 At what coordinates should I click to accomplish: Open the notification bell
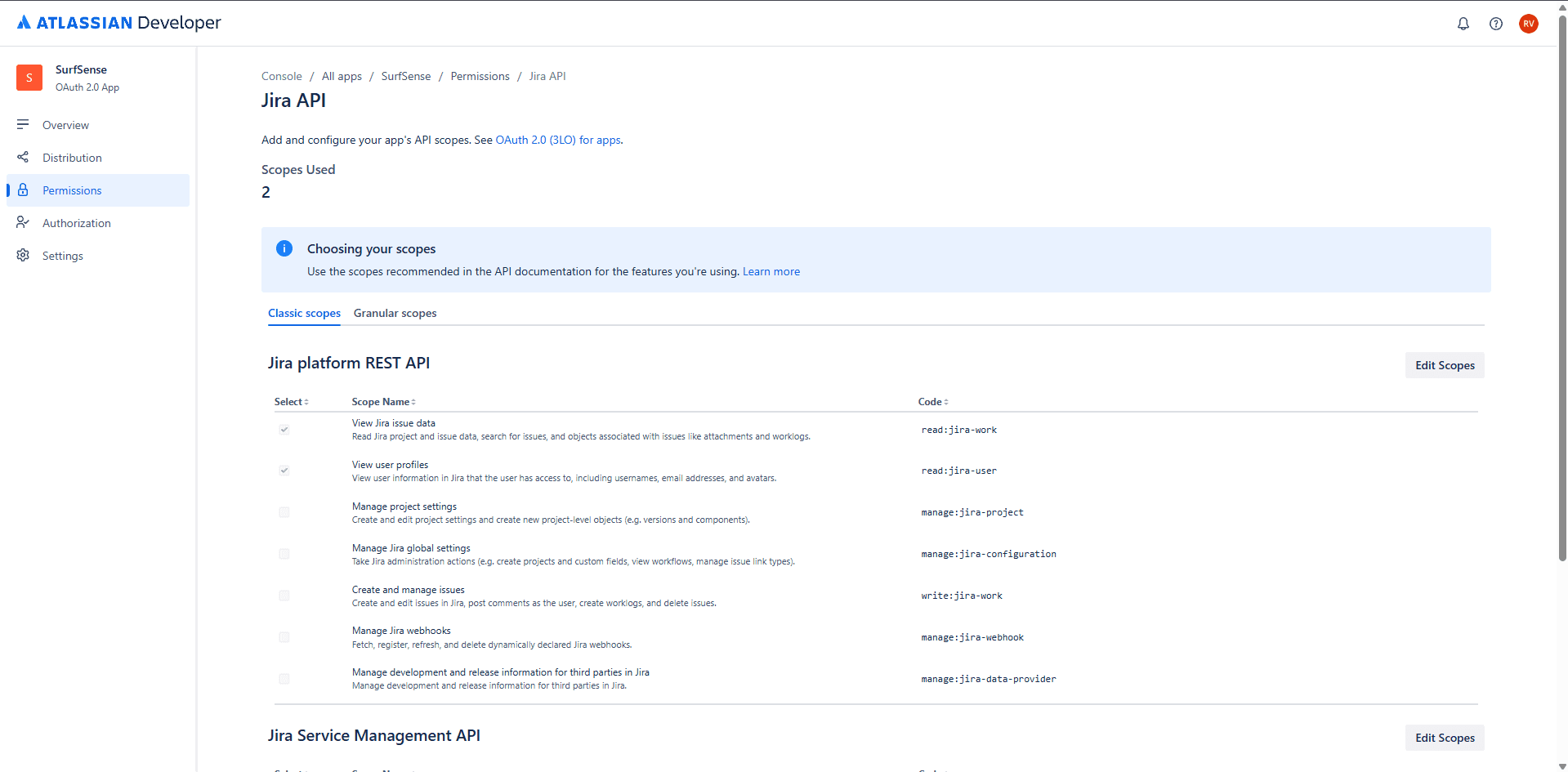pos(1463,24)
